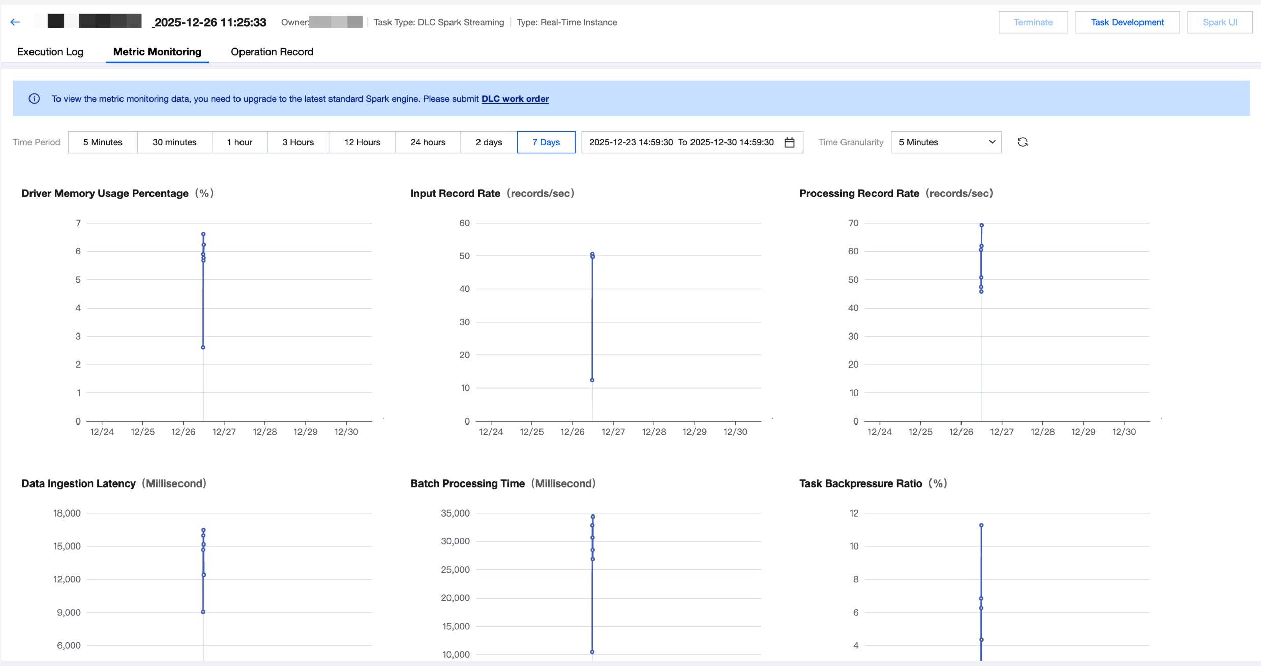Select the 3 Hours time period
1261x666 pixels.
pos(298,142)
